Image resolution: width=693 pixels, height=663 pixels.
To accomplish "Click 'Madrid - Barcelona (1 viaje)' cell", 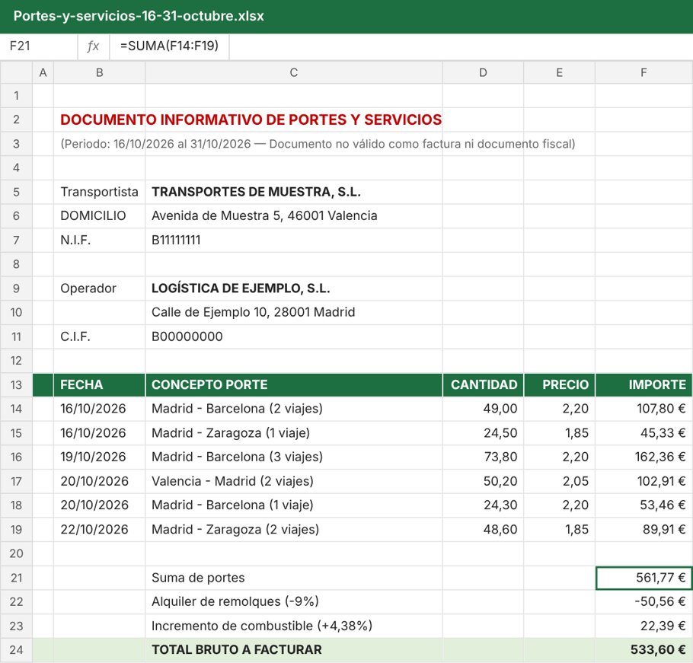I will tap(293, 505).
